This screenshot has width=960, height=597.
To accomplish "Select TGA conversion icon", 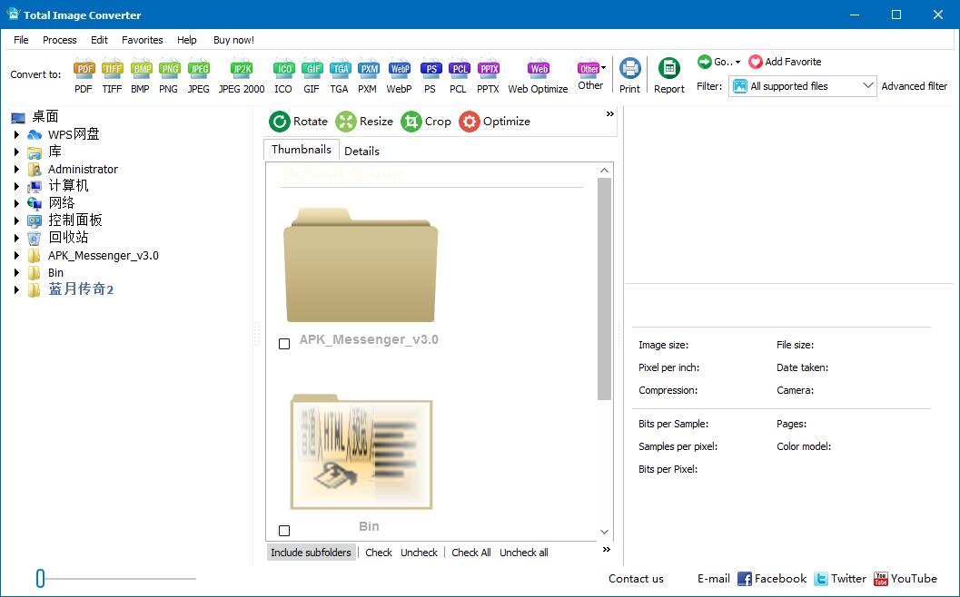I will tap(340, 69).
